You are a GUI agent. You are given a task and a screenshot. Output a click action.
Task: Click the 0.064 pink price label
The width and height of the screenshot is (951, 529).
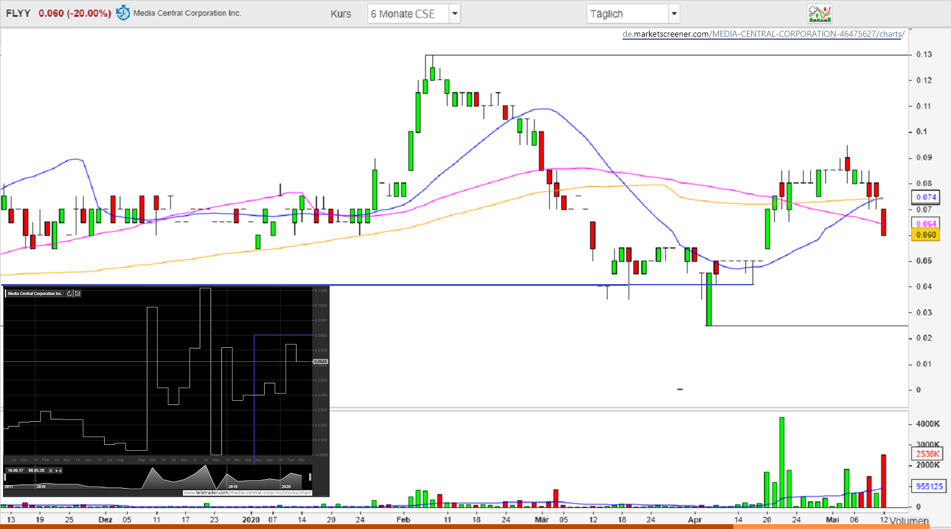[926, 224]
